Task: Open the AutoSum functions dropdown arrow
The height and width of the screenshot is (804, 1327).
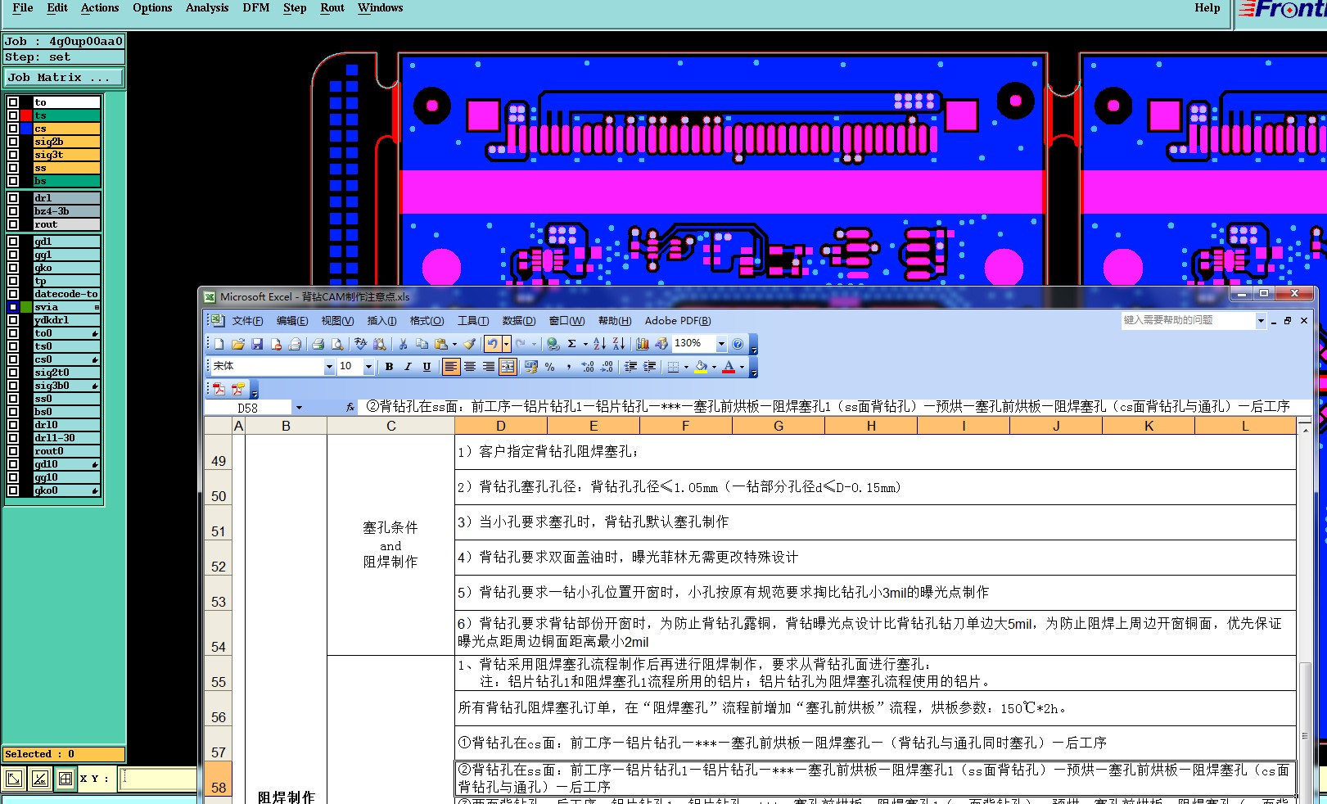Action: [585, 344]
